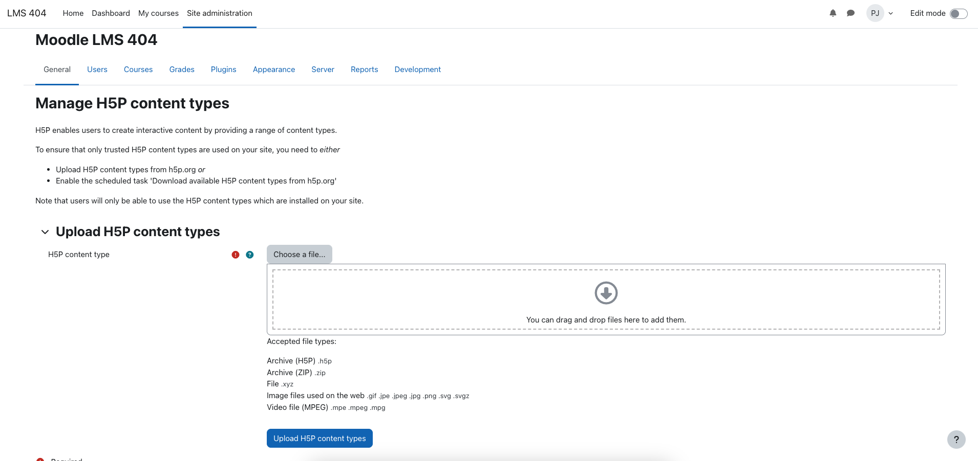Click the Moodle LMS 404 page title
This screenshot has height=461, width=978.
coord(96,40)
